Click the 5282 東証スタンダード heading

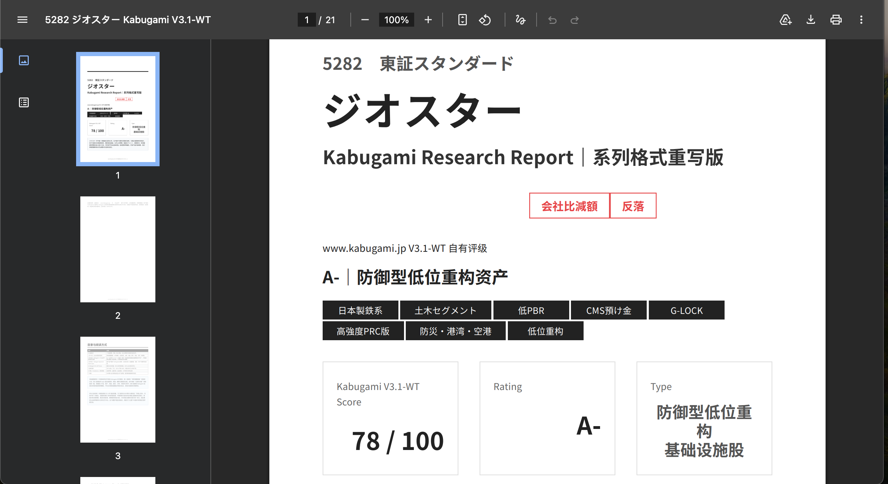(x=418, y=64)
